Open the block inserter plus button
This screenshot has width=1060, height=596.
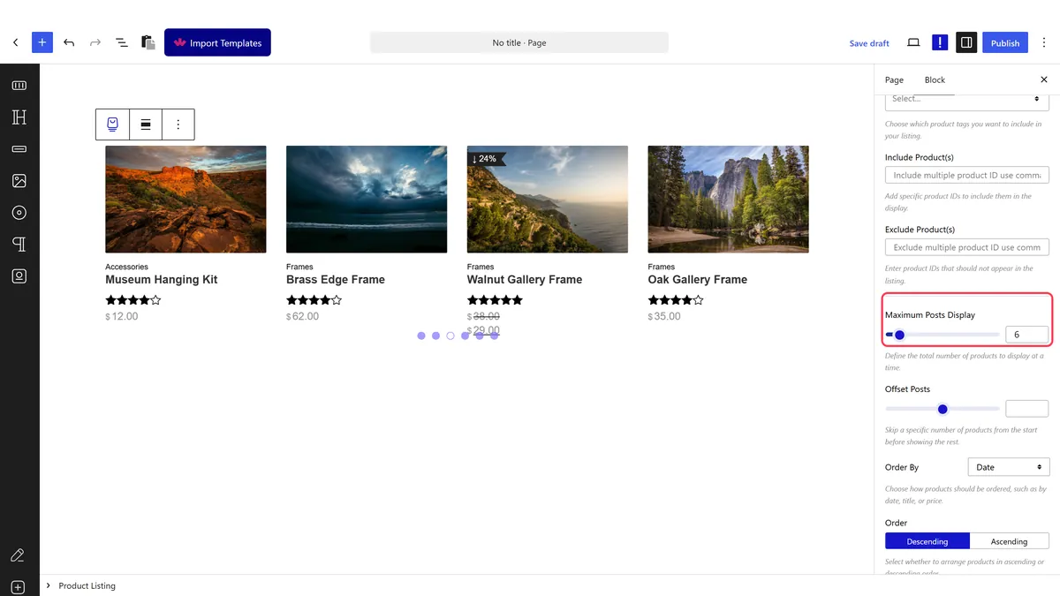click(42, 42)
